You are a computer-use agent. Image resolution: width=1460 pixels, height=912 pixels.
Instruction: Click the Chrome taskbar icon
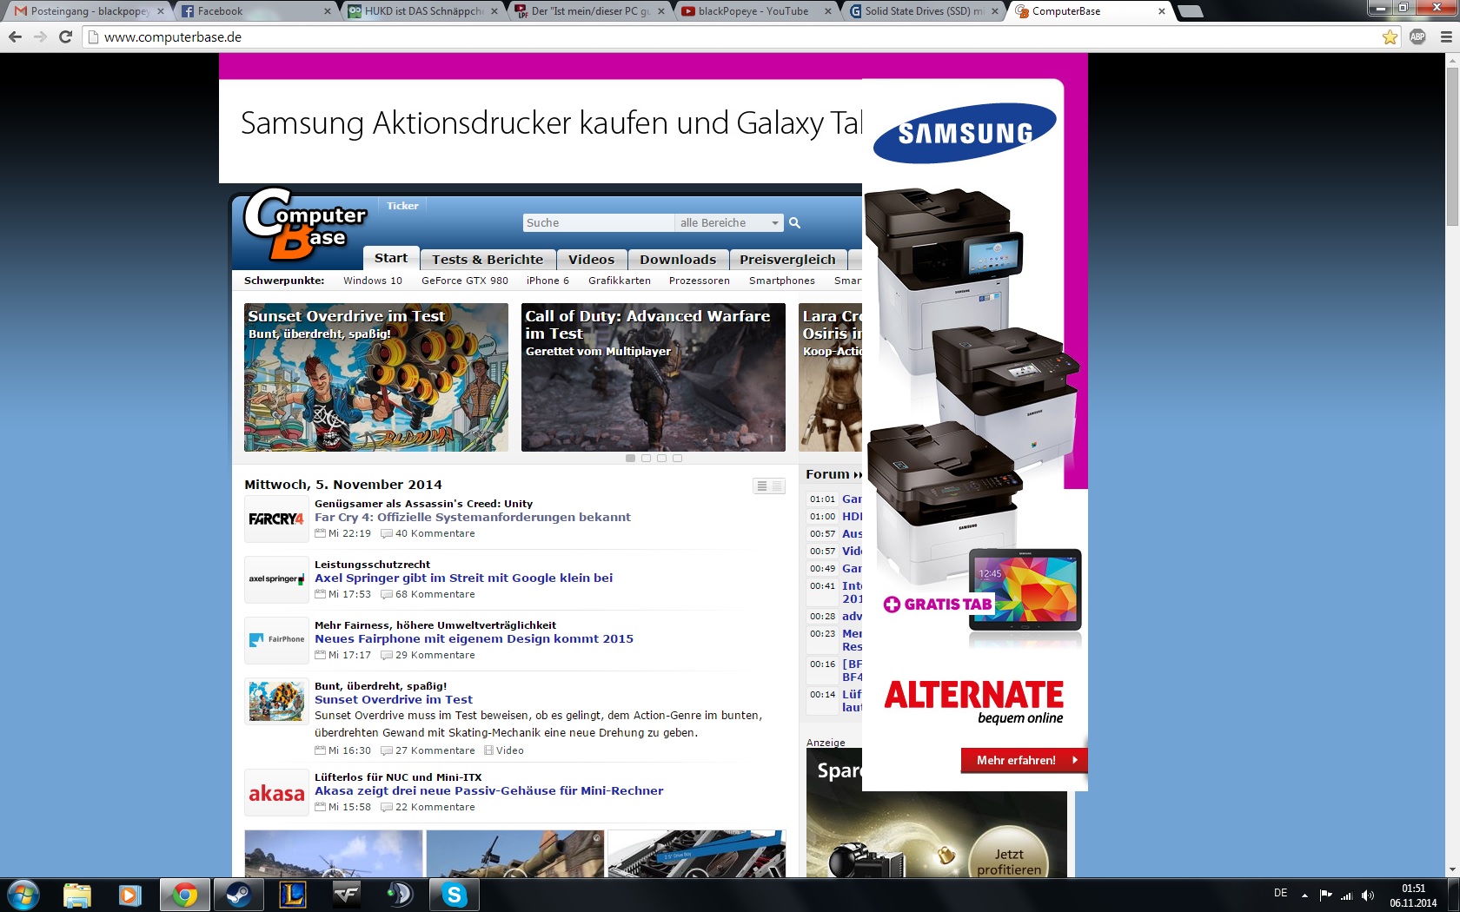[184, 895]
